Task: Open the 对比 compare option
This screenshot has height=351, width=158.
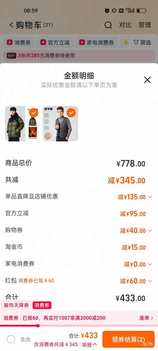Action: tap(125, 25)
